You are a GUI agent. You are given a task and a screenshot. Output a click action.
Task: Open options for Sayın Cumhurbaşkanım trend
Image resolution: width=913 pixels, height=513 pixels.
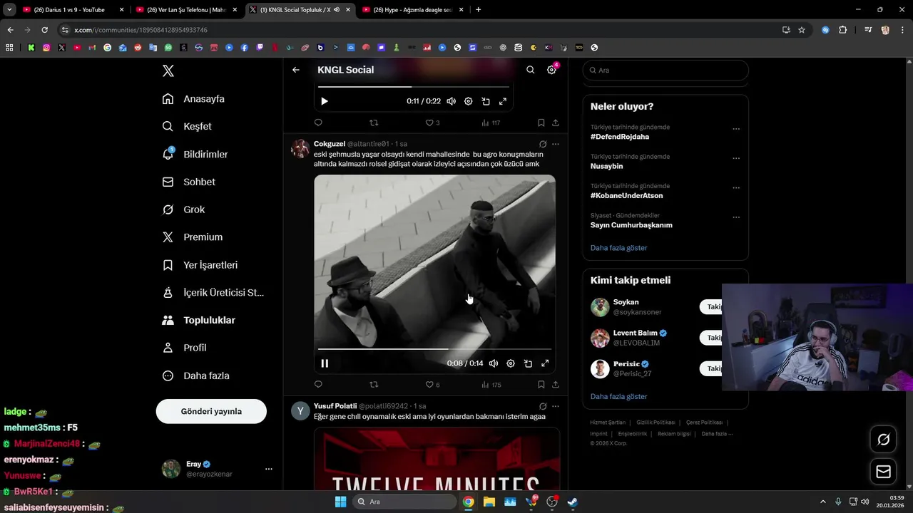tap(736, 218)
